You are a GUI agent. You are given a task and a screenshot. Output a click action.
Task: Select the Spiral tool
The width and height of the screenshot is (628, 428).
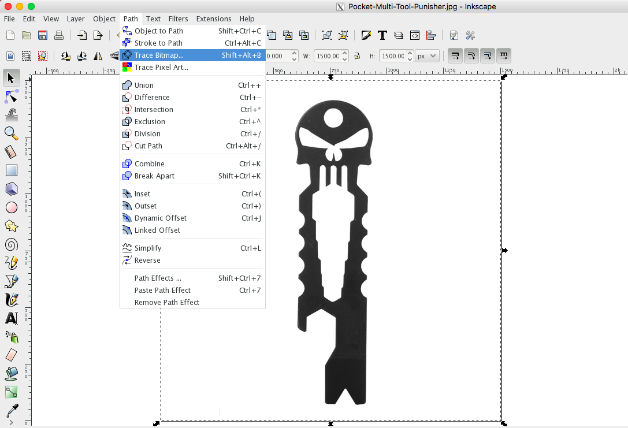pyautogui.click(x=11, y=245)
